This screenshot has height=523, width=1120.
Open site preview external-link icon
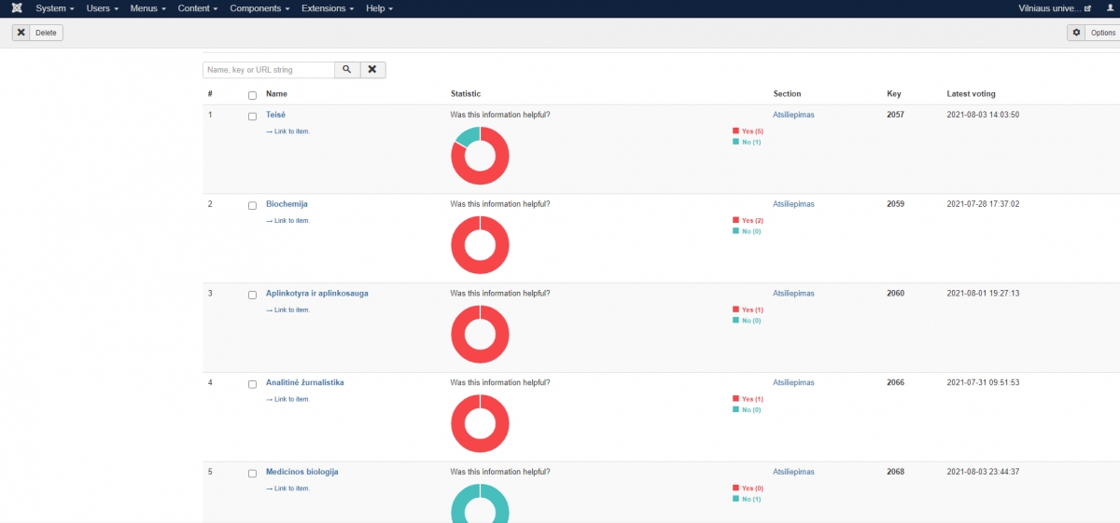tap(1087, 8)
